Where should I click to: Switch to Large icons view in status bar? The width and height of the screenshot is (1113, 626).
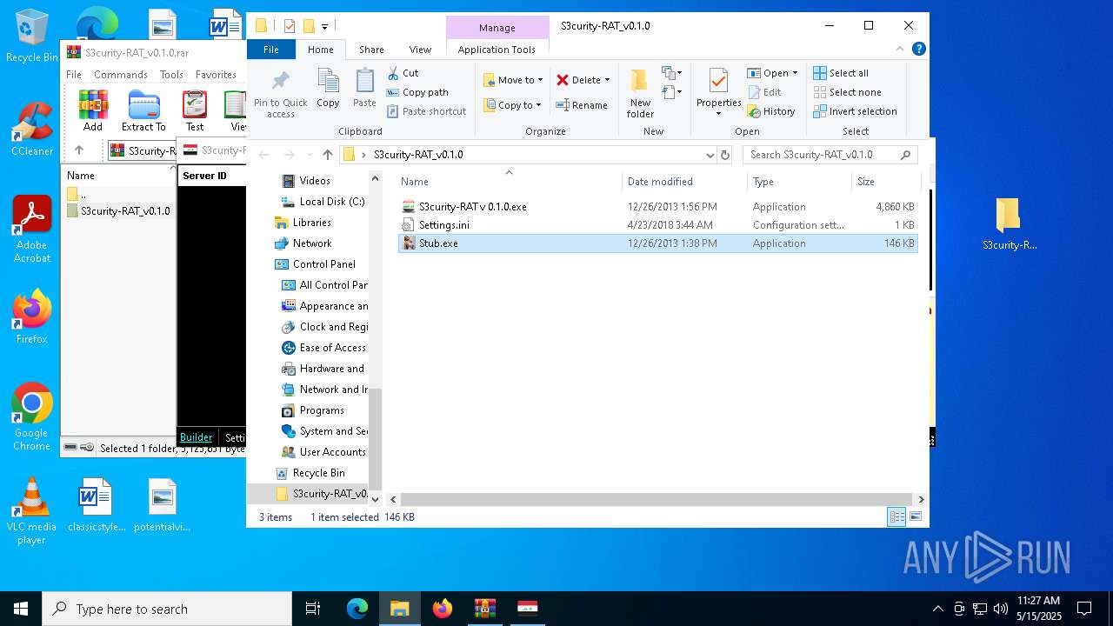point(915,517)
